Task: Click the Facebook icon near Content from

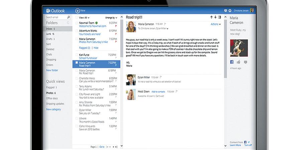Action: click(x=245, y=142)
